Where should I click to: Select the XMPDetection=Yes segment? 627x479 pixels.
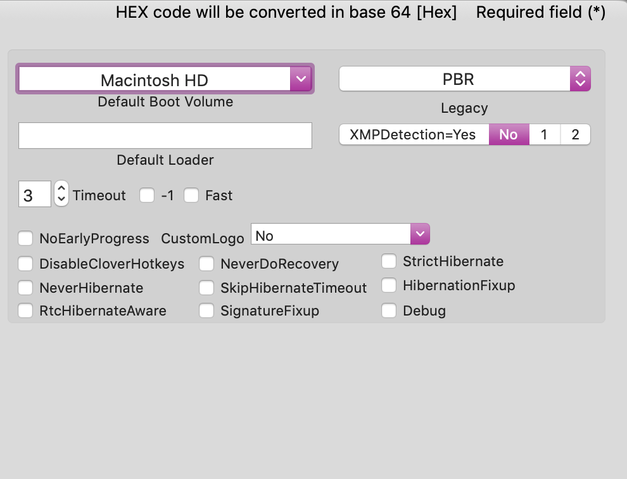tap(413, 134)
